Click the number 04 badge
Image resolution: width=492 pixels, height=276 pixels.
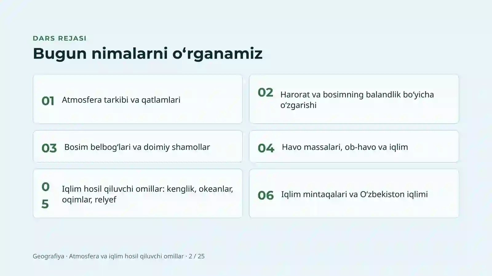point(266,148)
